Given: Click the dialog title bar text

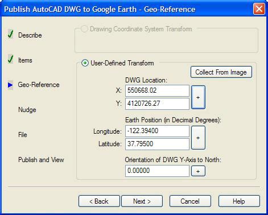Looking at the screenshot, I should tap(100, 9).
